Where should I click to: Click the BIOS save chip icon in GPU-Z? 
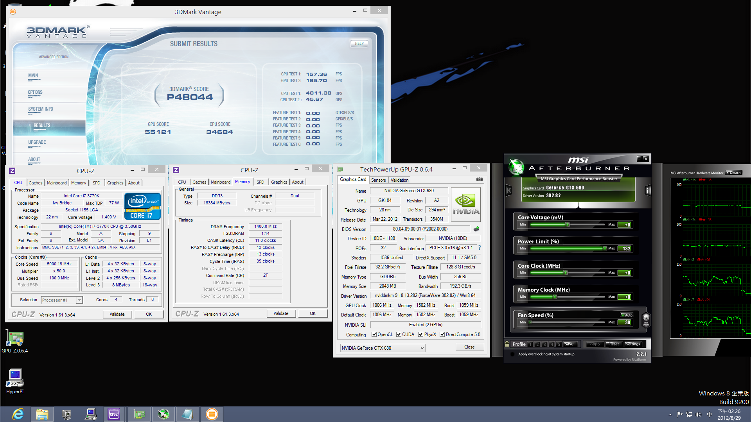[x=476, y=229]
